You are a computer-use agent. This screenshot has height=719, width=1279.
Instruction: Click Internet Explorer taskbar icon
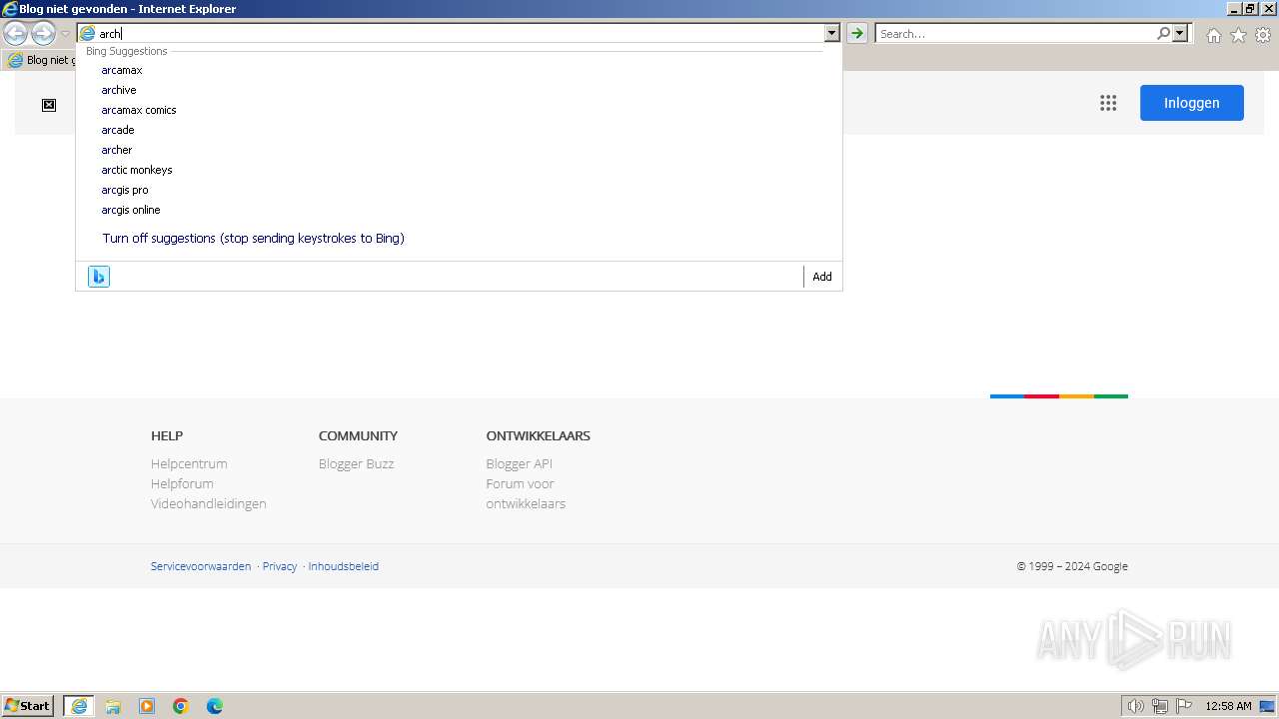pyautogui.click(x=79, y=706)
